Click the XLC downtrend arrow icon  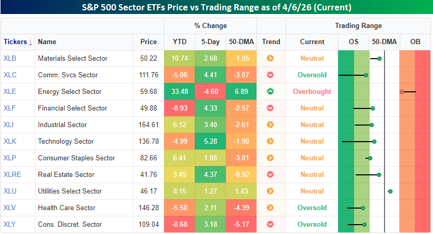point(270,75)
